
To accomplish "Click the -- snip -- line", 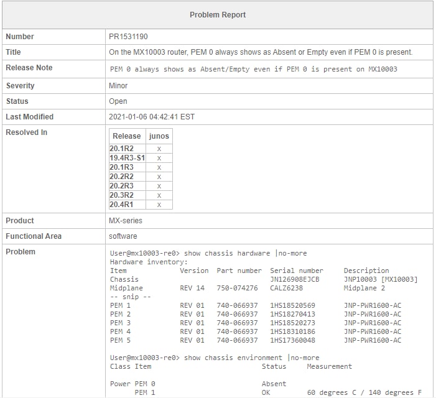I will (x=131, y=297).
